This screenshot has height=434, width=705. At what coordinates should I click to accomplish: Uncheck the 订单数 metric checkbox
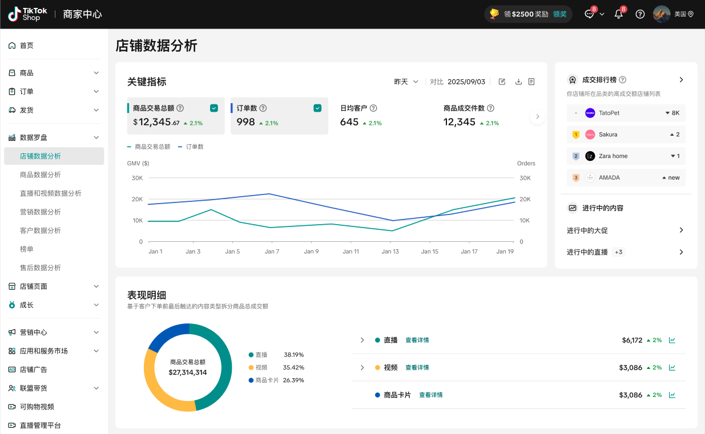click(x=317, y=108)
